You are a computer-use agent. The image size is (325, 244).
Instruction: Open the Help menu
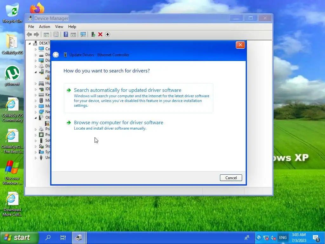coord(72,27)
